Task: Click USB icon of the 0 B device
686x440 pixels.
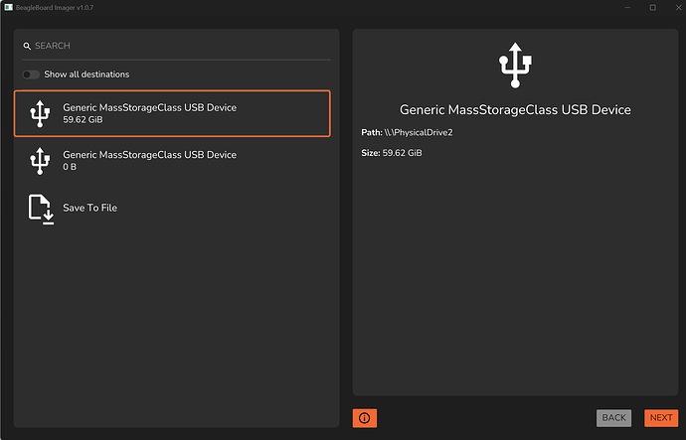Action: (x=40, y=161)
